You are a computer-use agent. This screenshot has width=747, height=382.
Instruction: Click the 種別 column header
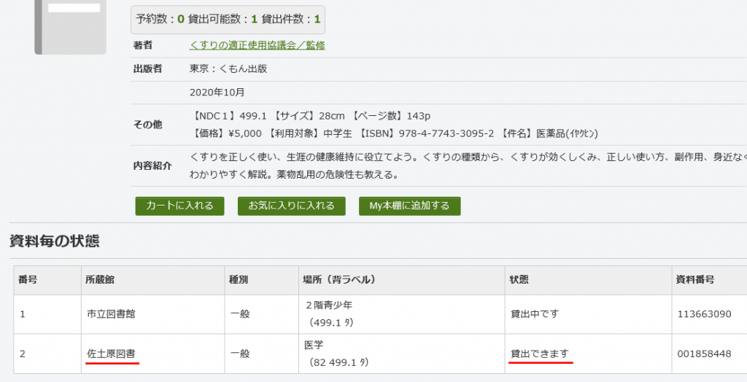point(262,280)
